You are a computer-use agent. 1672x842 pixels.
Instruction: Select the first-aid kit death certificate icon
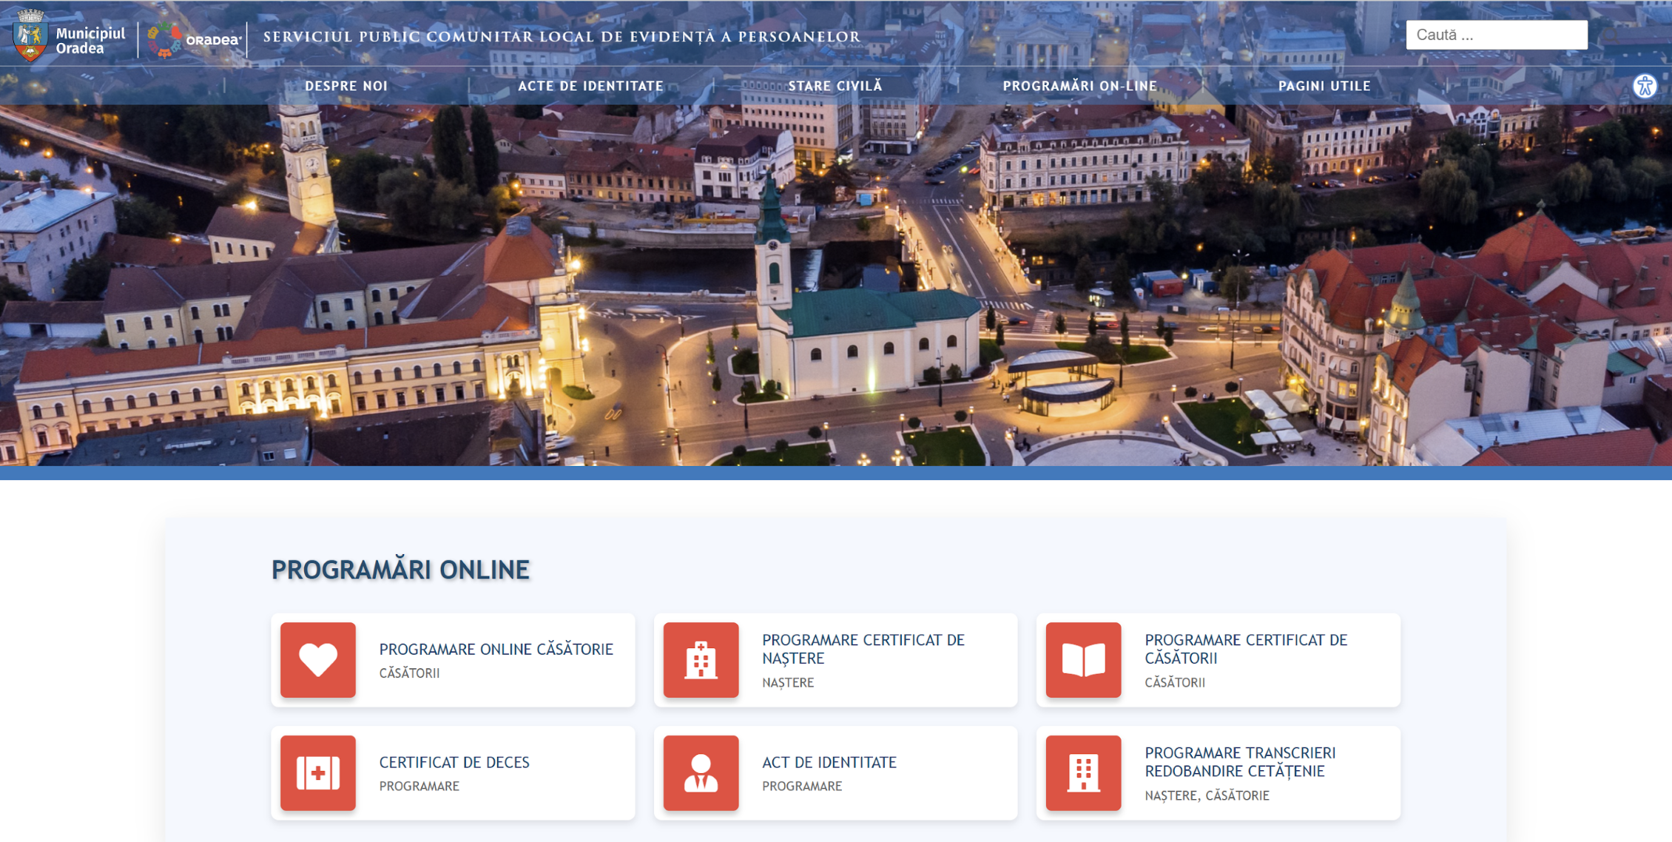tap(317, 773)
